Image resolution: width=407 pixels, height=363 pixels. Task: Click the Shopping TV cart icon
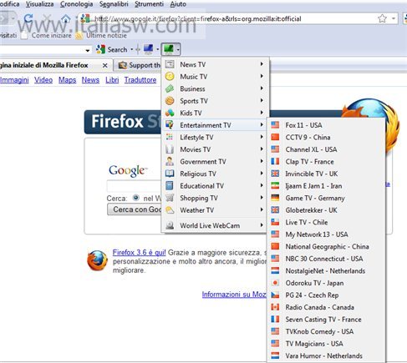[x=170, y=198]
